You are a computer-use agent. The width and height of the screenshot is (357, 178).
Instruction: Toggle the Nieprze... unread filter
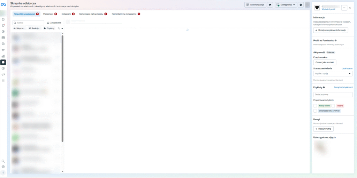(x=20, y=29)
